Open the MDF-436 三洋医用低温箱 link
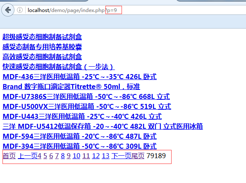 point(79,77)
